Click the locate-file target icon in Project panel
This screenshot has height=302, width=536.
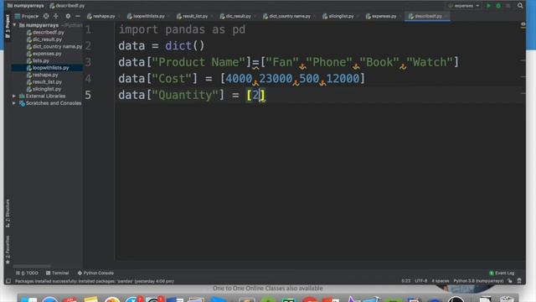46,16
